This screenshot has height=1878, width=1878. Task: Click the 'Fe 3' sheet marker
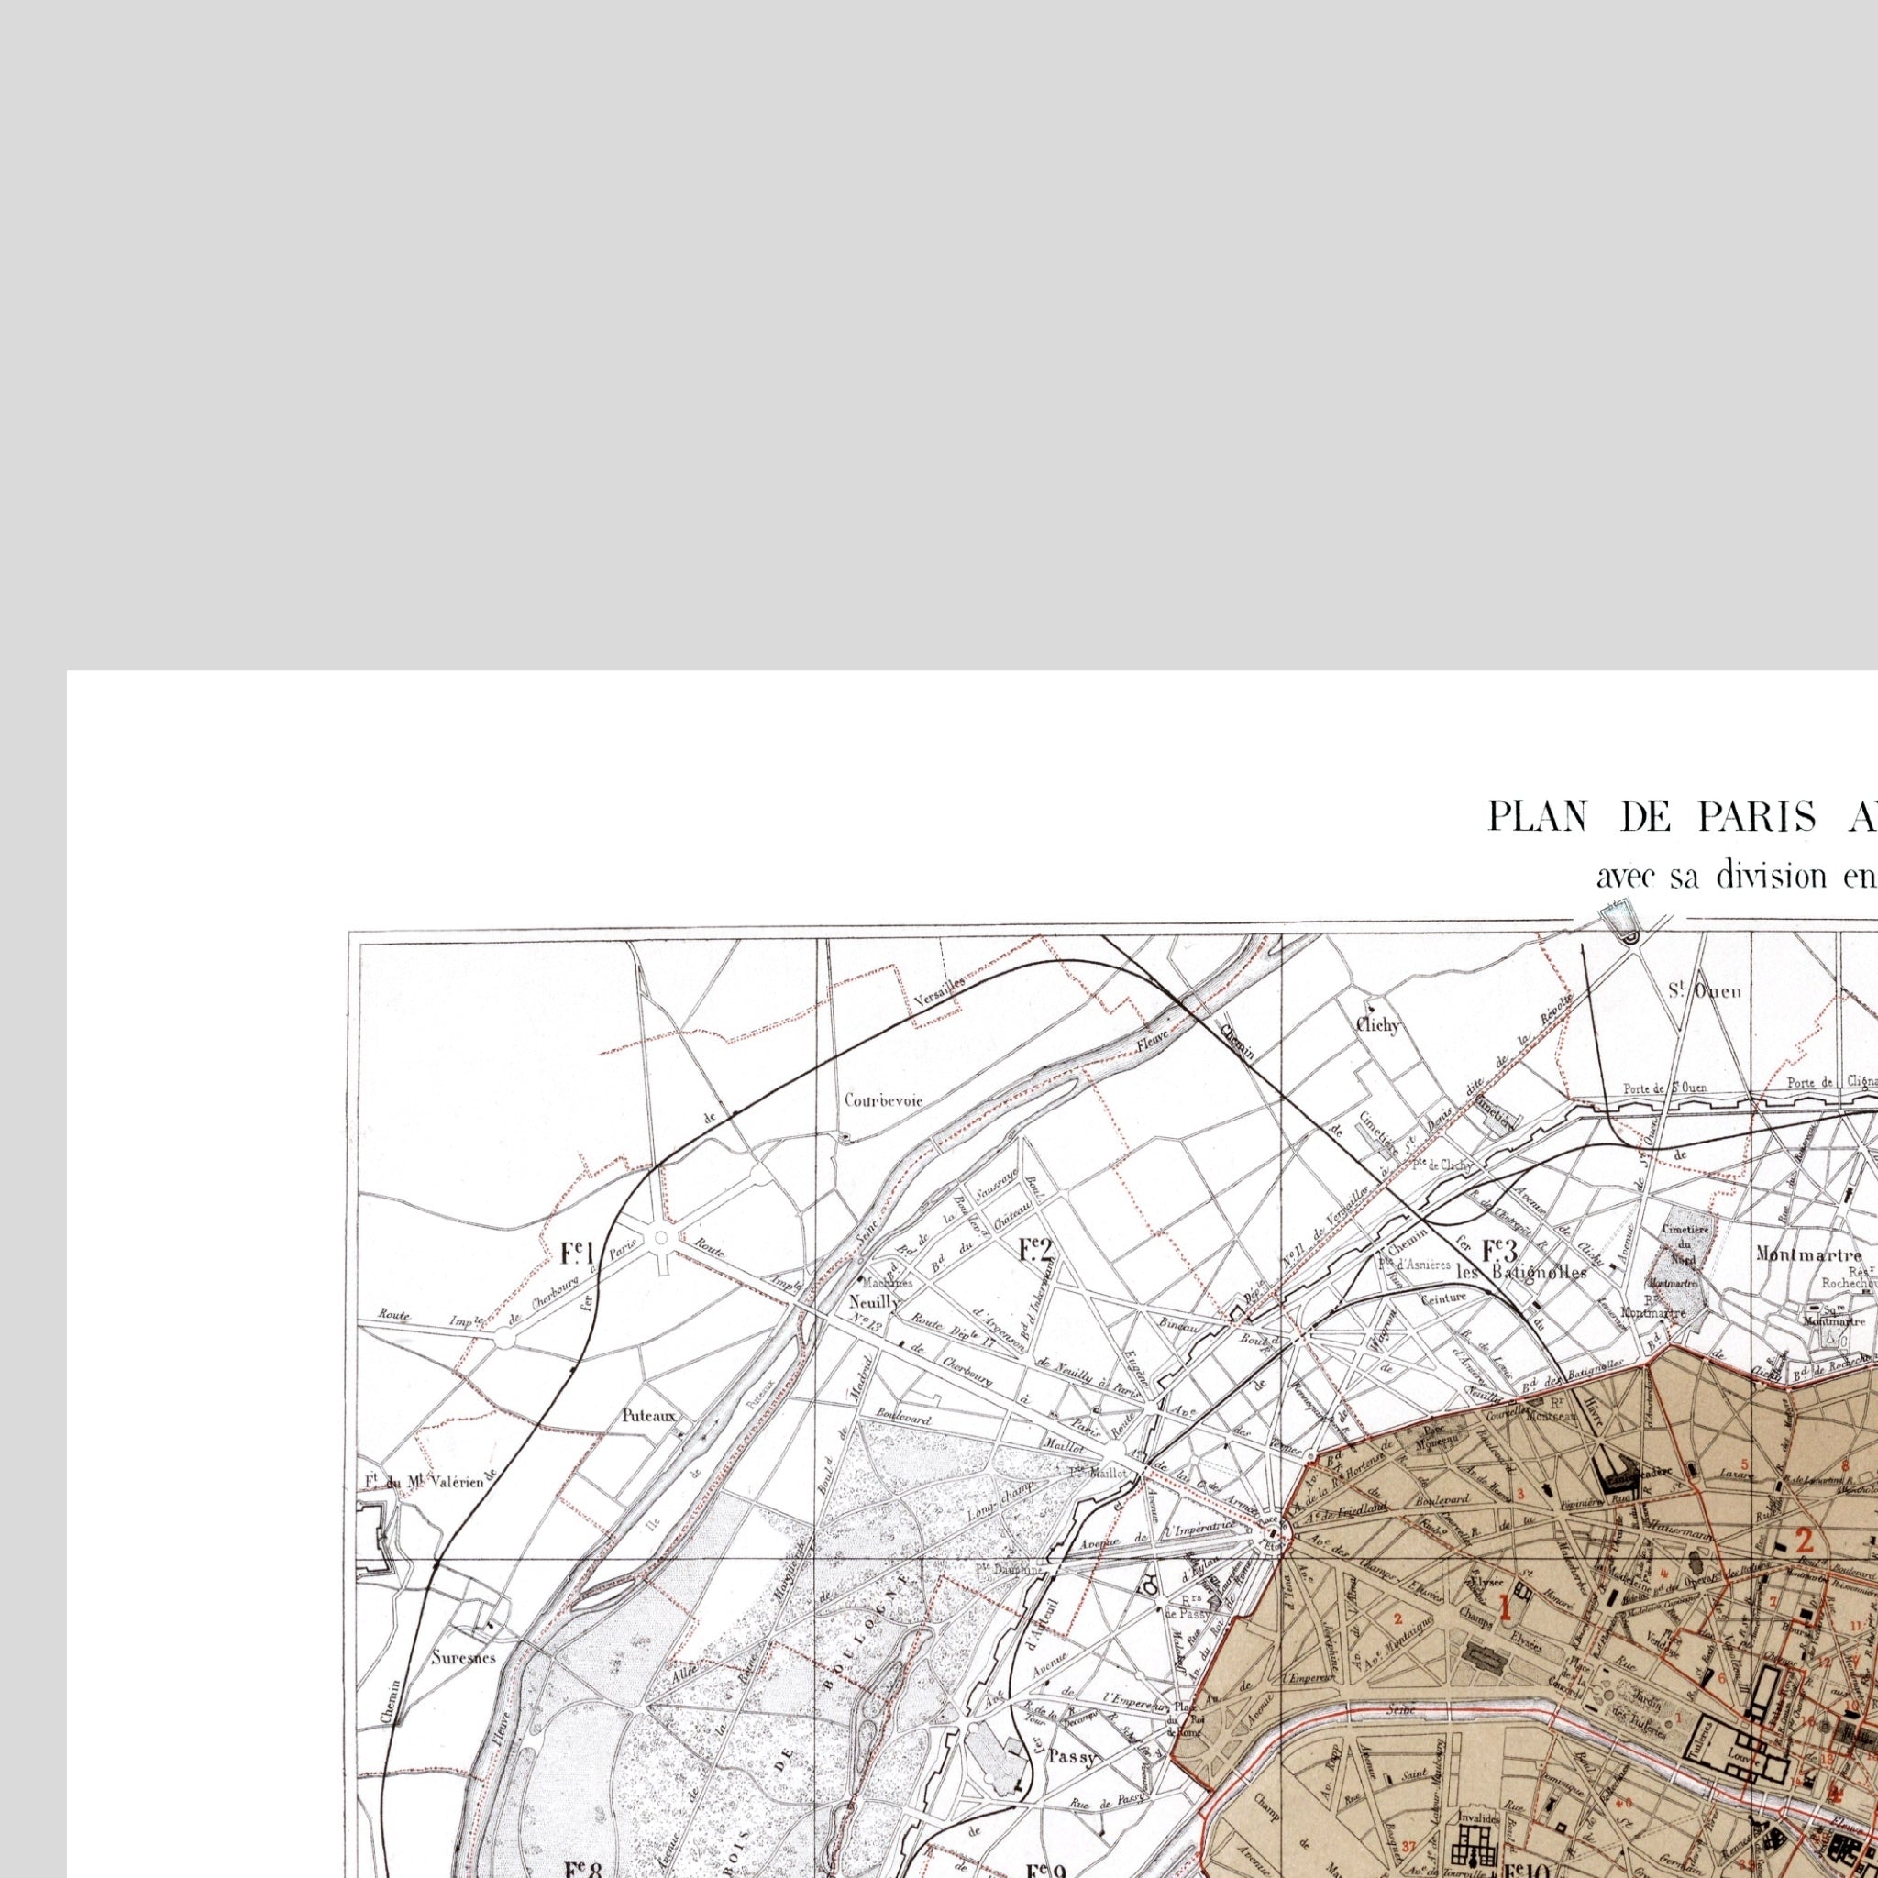tap(1500, 1248)
